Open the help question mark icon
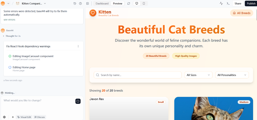The width and height of the screenshot is (257, 120). 80,4
